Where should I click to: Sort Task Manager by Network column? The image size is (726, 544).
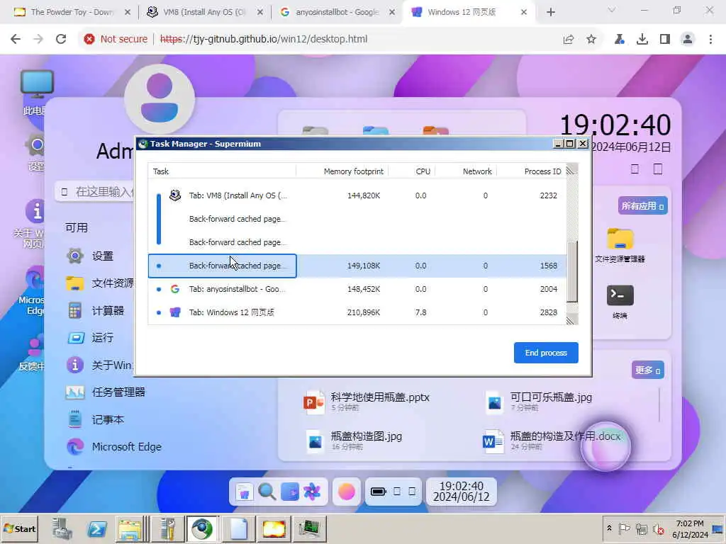pos(477,171)
